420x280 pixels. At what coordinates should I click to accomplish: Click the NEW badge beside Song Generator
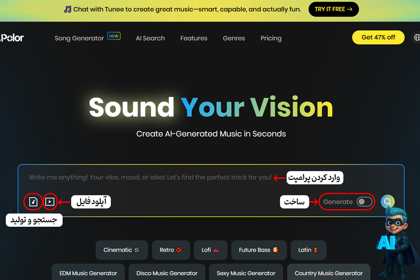(114, 36)
